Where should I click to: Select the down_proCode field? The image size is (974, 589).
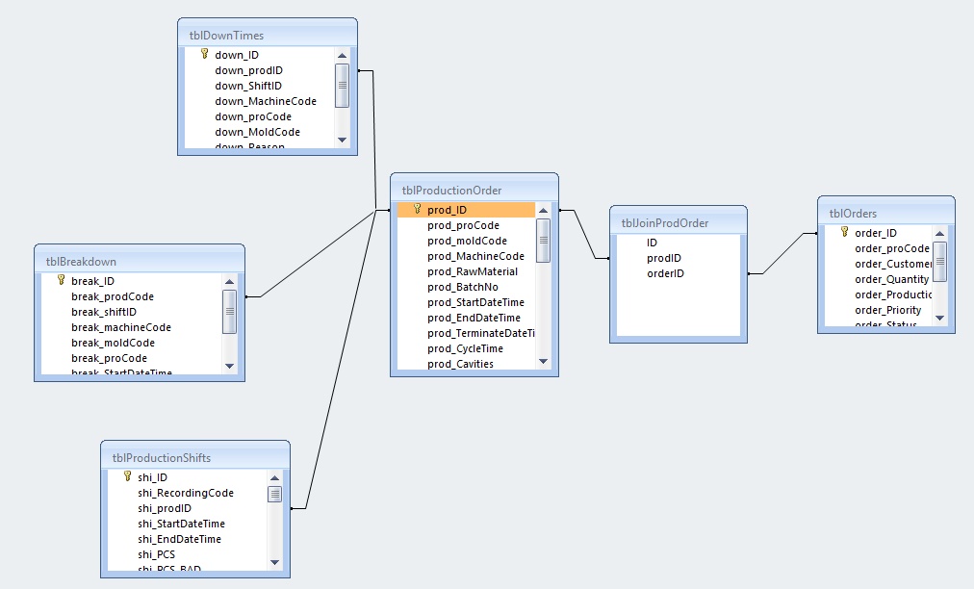pos(253,116)
